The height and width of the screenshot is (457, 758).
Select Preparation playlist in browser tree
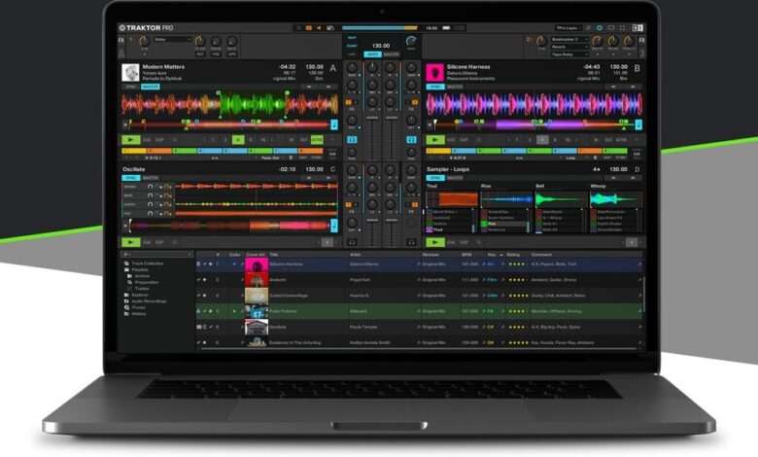point(147,282)
